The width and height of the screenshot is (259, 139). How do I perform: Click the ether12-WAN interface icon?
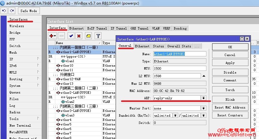pyautogui.click(x=58, y=79)
